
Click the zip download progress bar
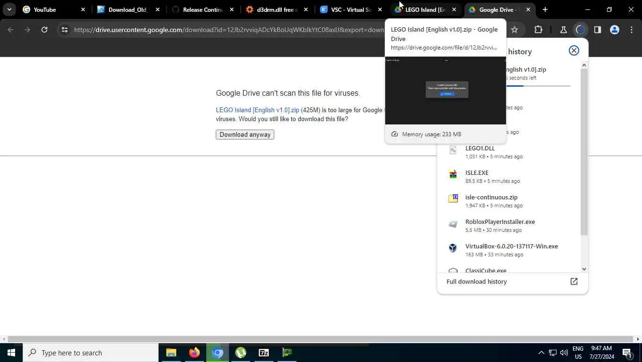tap(538, 86)
